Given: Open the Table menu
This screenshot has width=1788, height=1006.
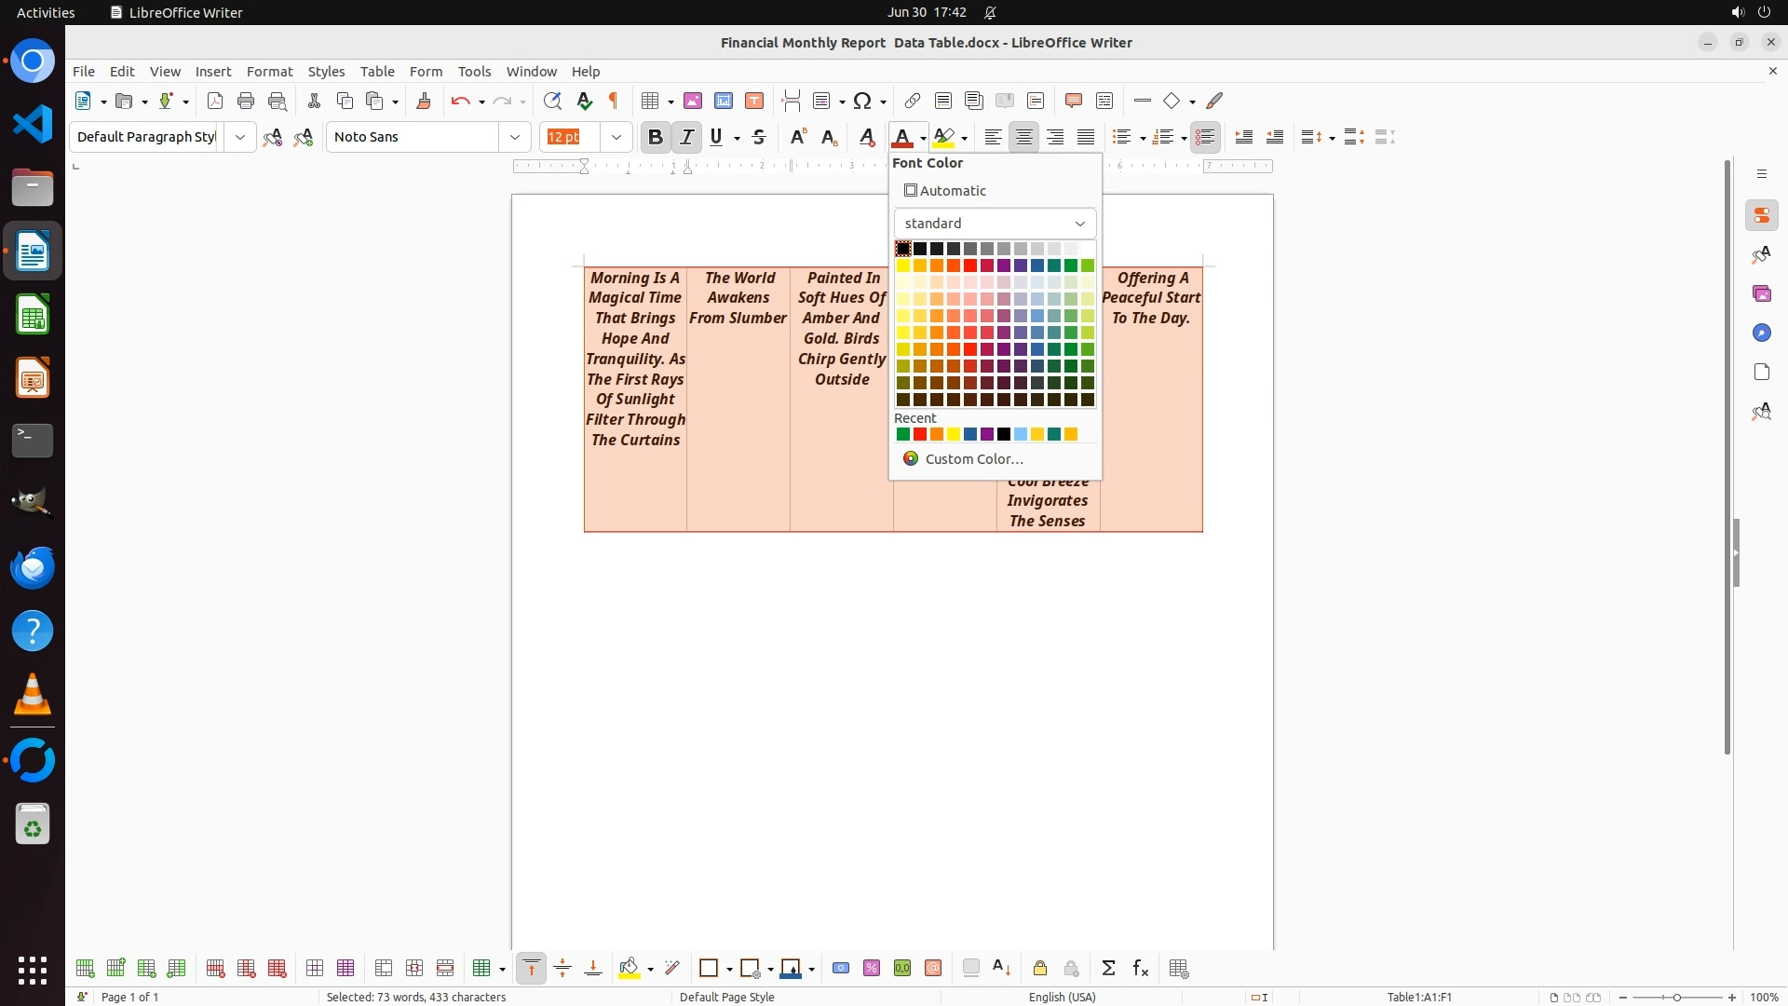Looking at the screenshot, I should (377, 71).
